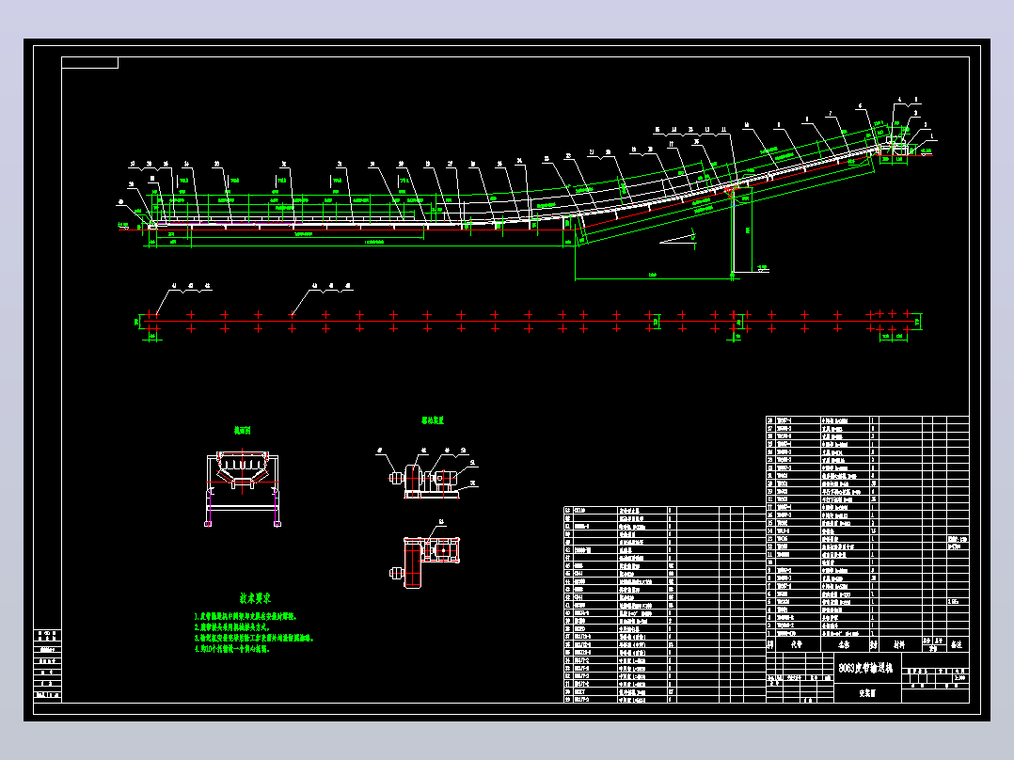Select the 8063皮带输送机 title text
The width and height of the screenshot is (1014, 760).
coord(865,668)
